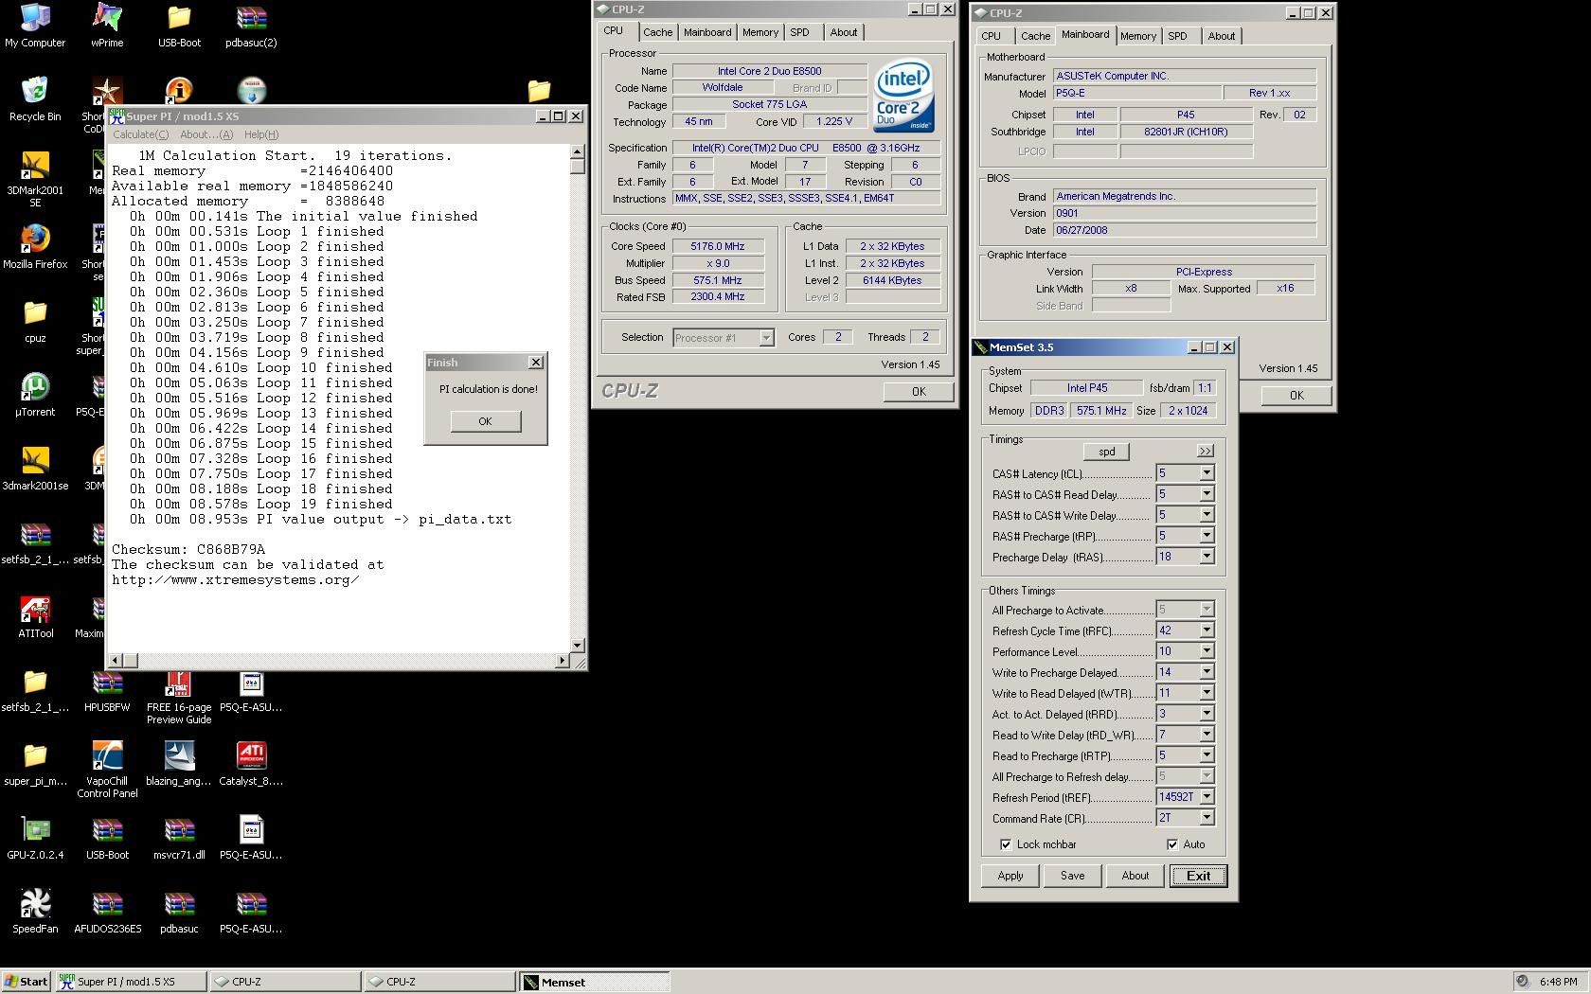Open the 3dmark2001se desktop icon

[x=35, y=469]
